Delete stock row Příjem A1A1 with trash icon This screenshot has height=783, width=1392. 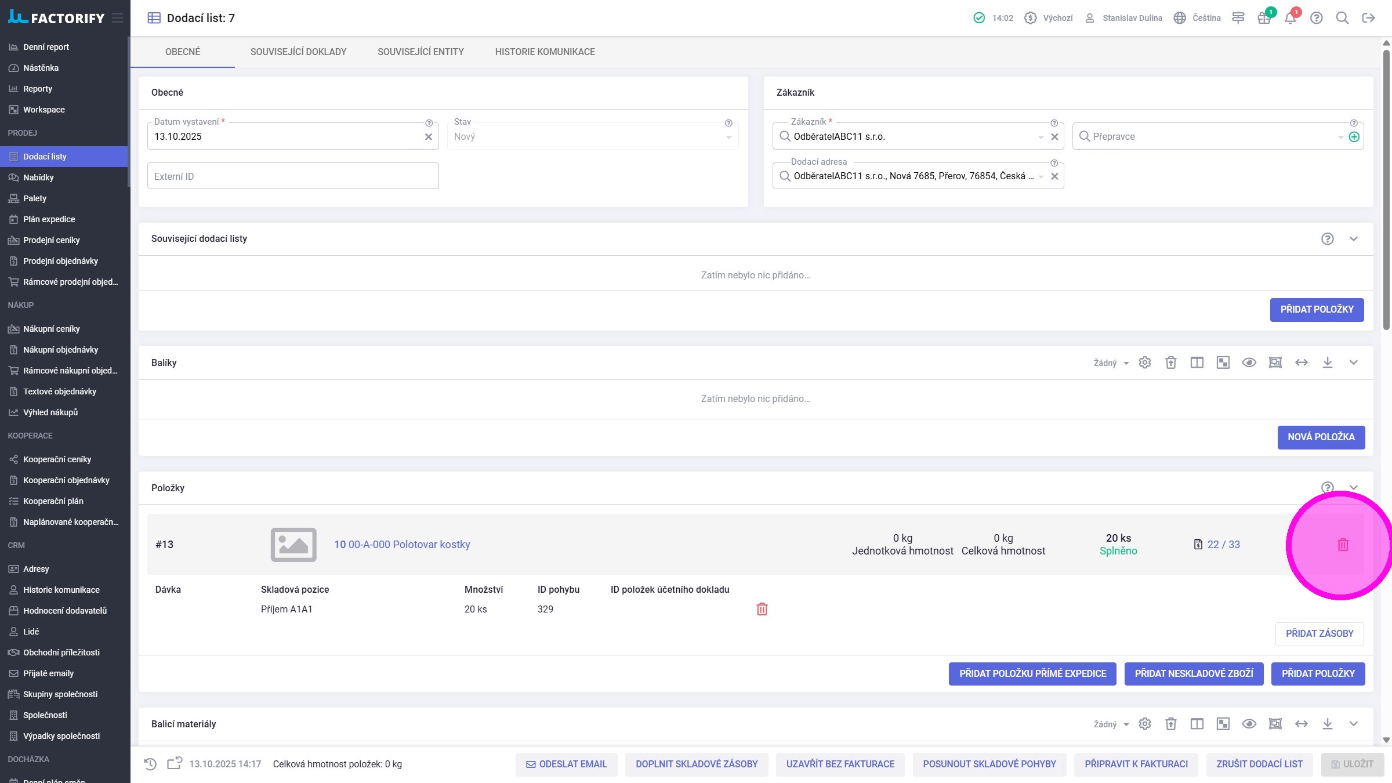762,609
